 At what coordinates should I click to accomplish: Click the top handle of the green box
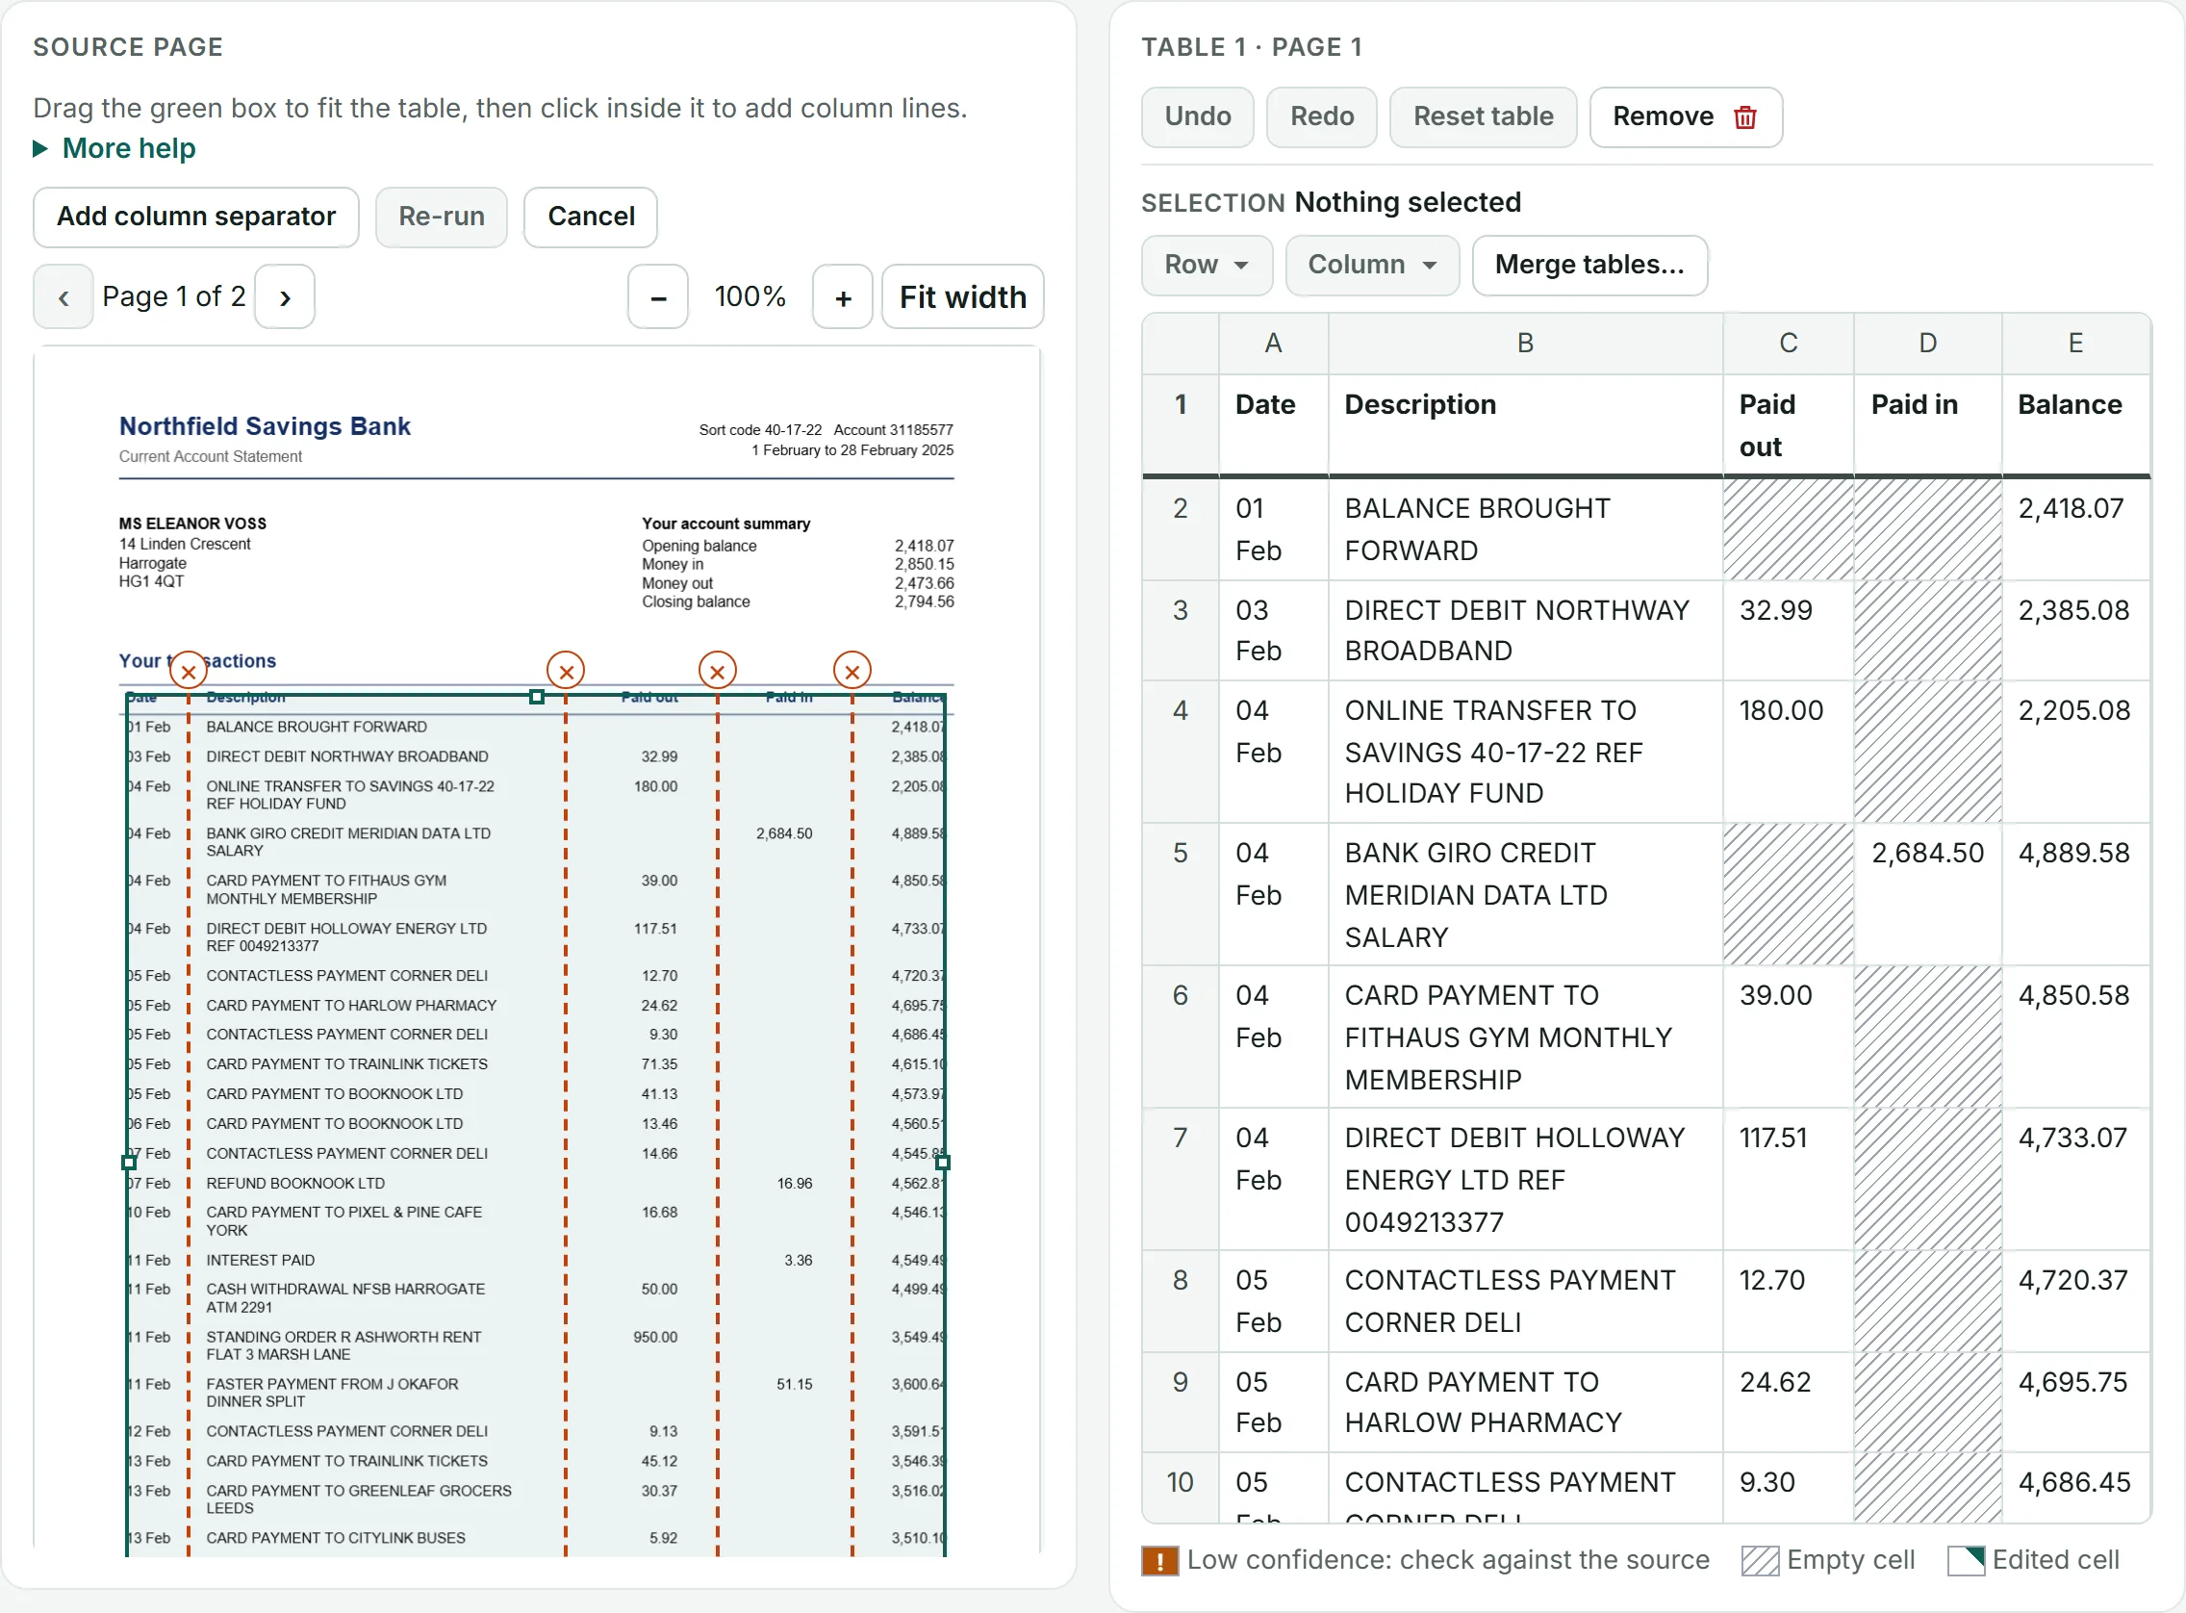click(x=536, y=697)
